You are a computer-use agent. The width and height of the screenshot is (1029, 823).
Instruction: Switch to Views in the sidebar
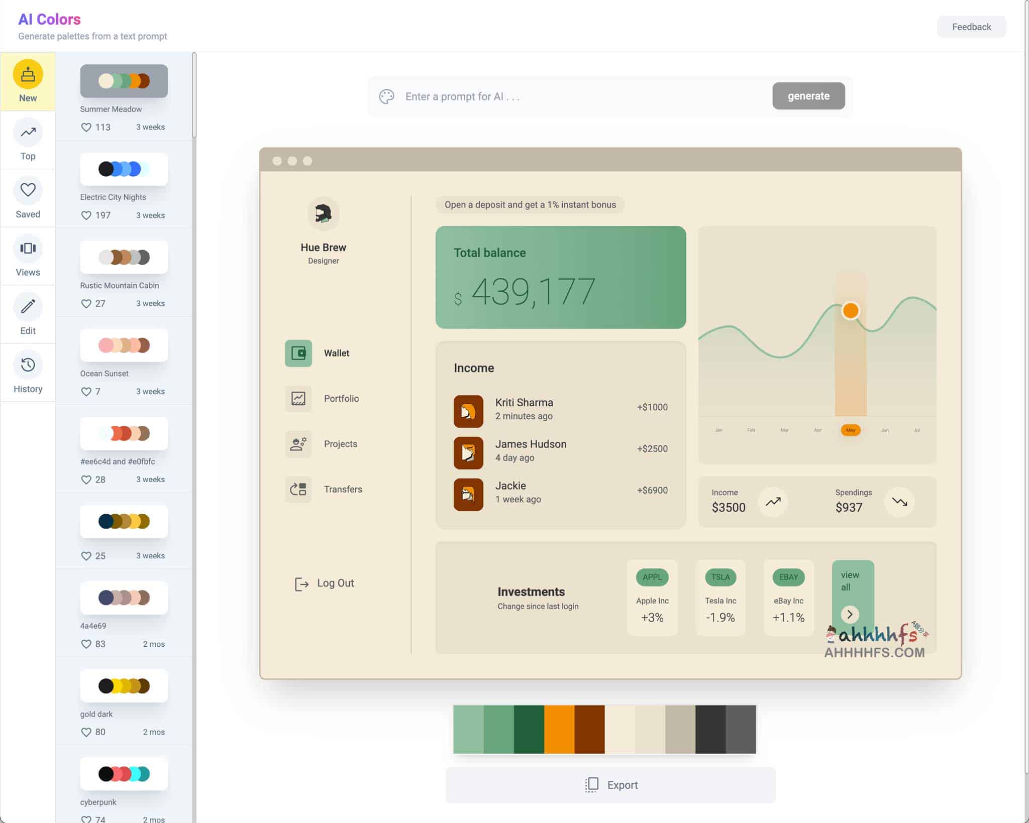28,249
